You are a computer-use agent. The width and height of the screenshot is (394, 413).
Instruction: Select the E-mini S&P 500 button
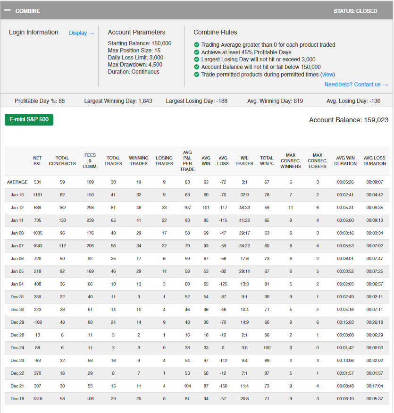(29, 119)
